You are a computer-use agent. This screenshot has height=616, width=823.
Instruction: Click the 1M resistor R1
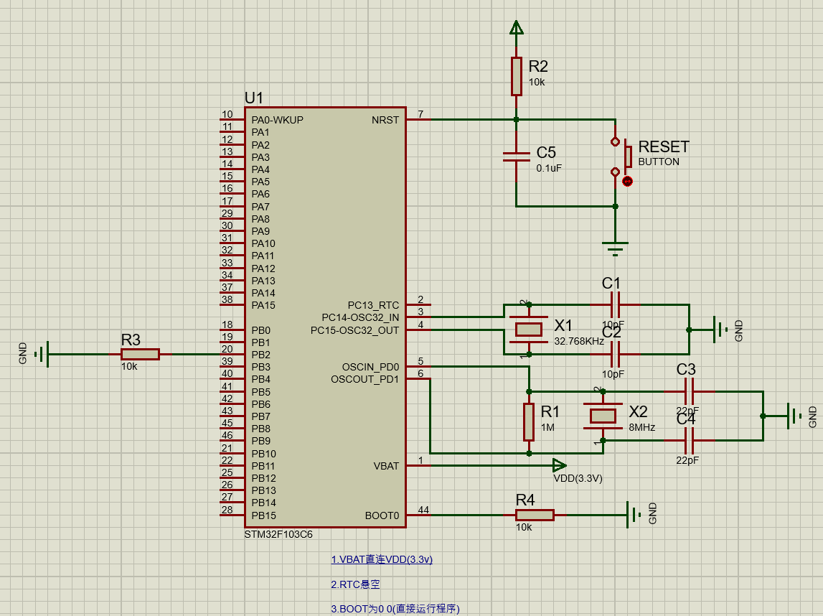pos(529,420)
